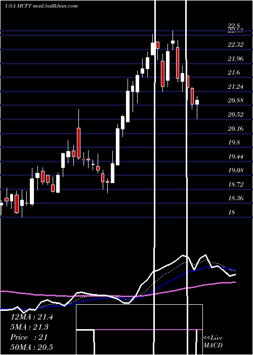Click the 19.8 price axis label

point(234,143)
